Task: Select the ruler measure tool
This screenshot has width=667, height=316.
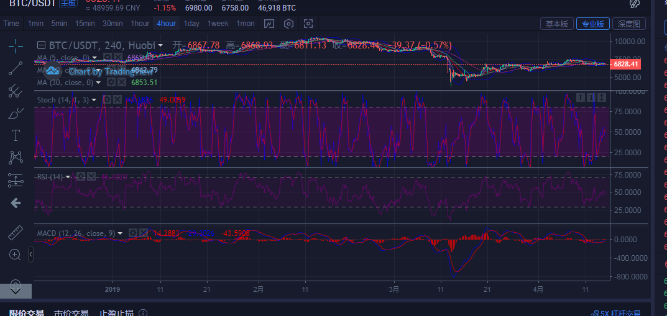Action: click(x=16, y=232)
